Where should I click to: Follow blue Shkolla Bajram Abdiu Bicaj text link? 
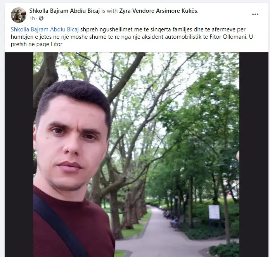[x=45, y=29]
